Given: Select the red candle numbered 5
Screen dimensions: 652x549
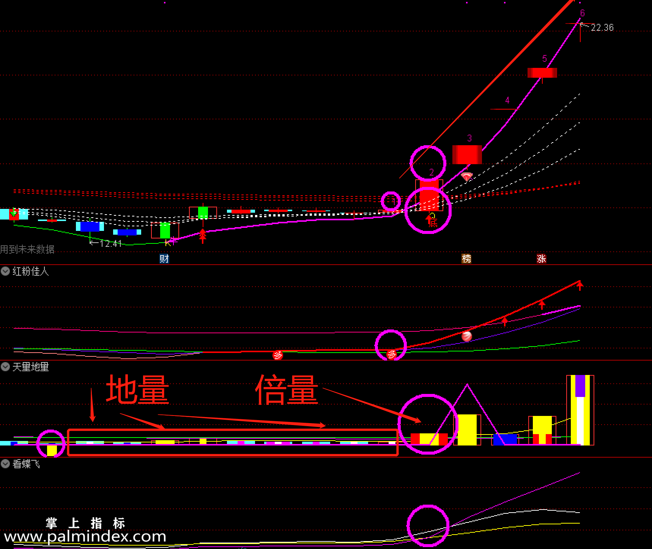Looking at the screenshot, I should coord(542,73).
